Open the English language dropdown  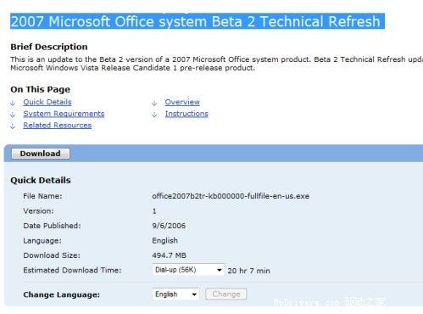[x=175, y=294]
